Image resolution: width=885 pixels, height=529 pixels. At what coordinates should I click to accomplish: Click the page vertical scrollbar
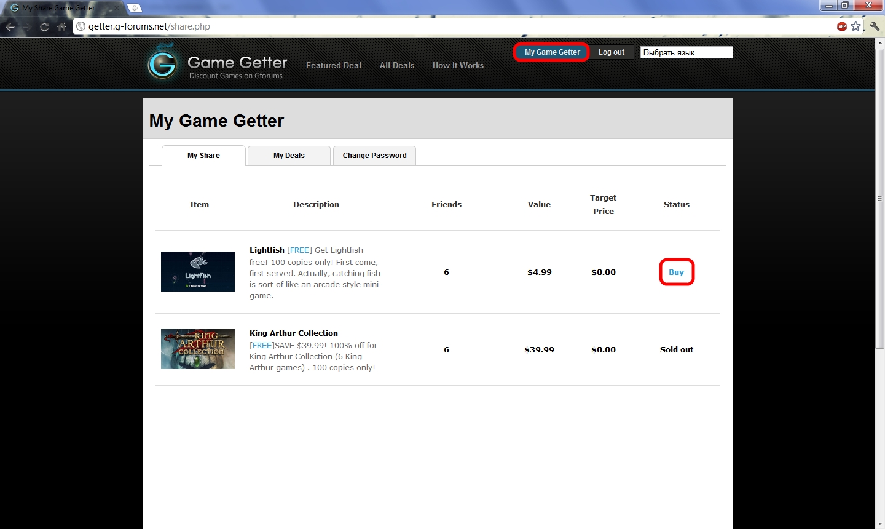click(x=879, y=198)
